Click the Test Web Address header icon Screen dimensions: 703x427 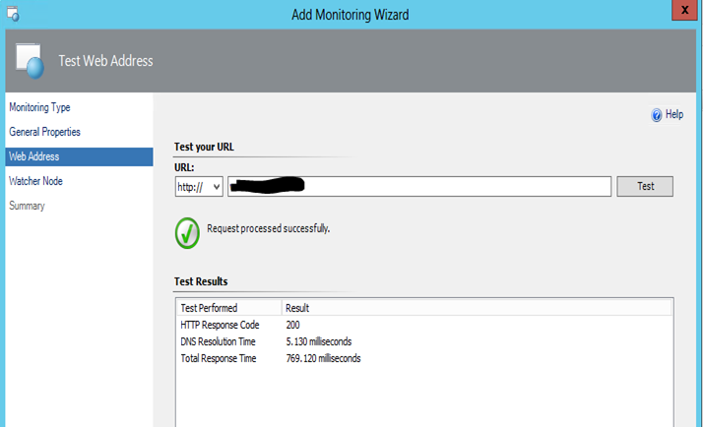pyautogui.click(x=31, y=61)
